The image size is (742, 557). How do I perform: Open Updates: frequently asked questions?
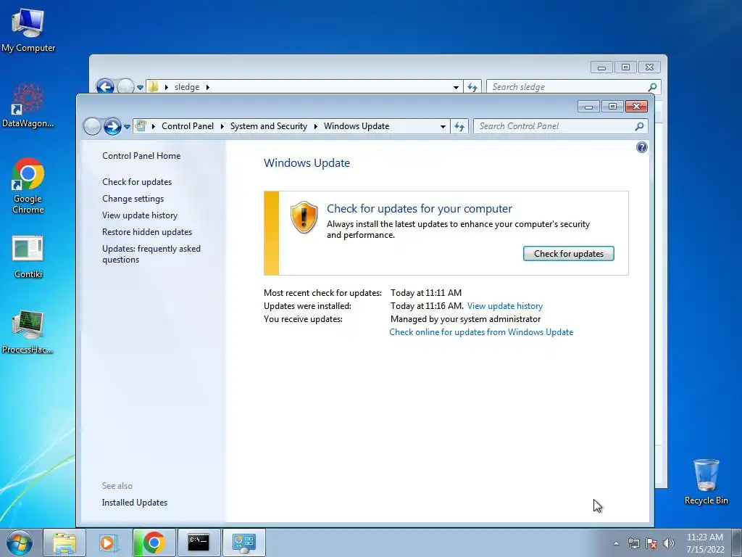[151, 254]
